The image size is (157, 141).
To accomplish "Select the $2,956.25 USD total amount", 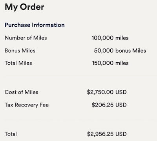I will coord(107,134).
